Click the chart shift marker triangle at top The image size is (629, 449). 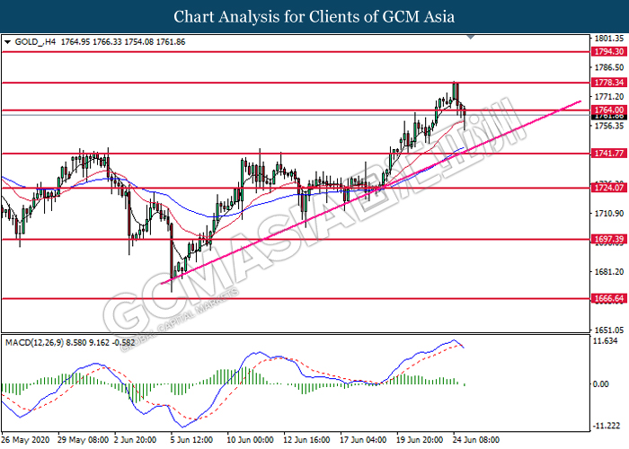pyautogui.click(x=471, y=38)
